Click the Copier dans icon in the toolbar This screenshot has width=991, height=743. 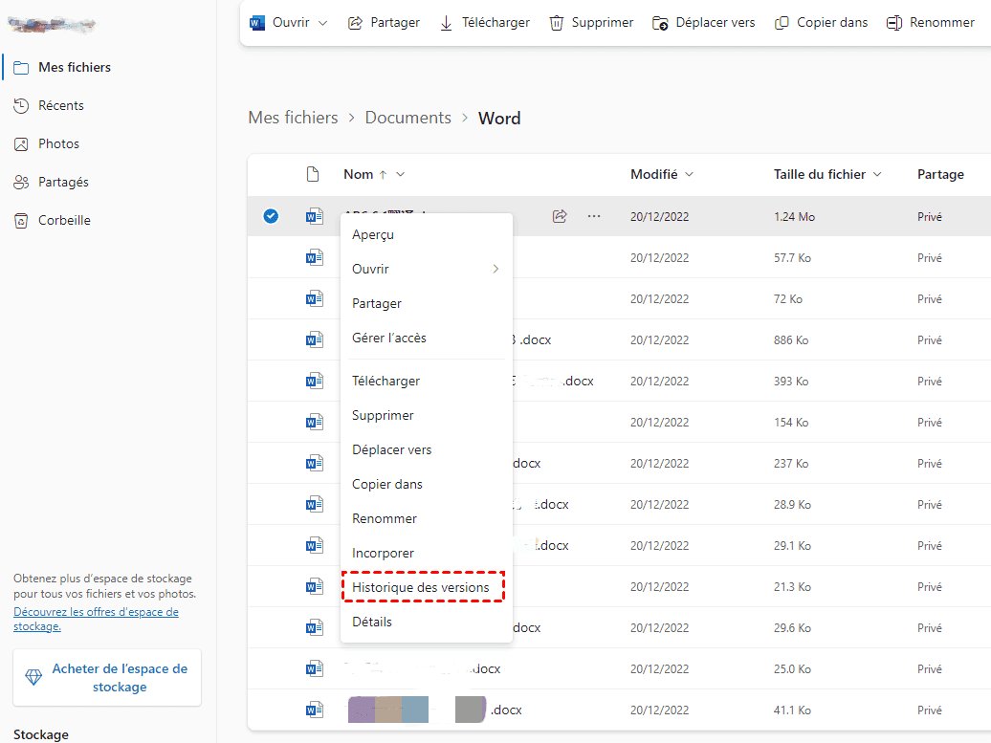point(782,23)
